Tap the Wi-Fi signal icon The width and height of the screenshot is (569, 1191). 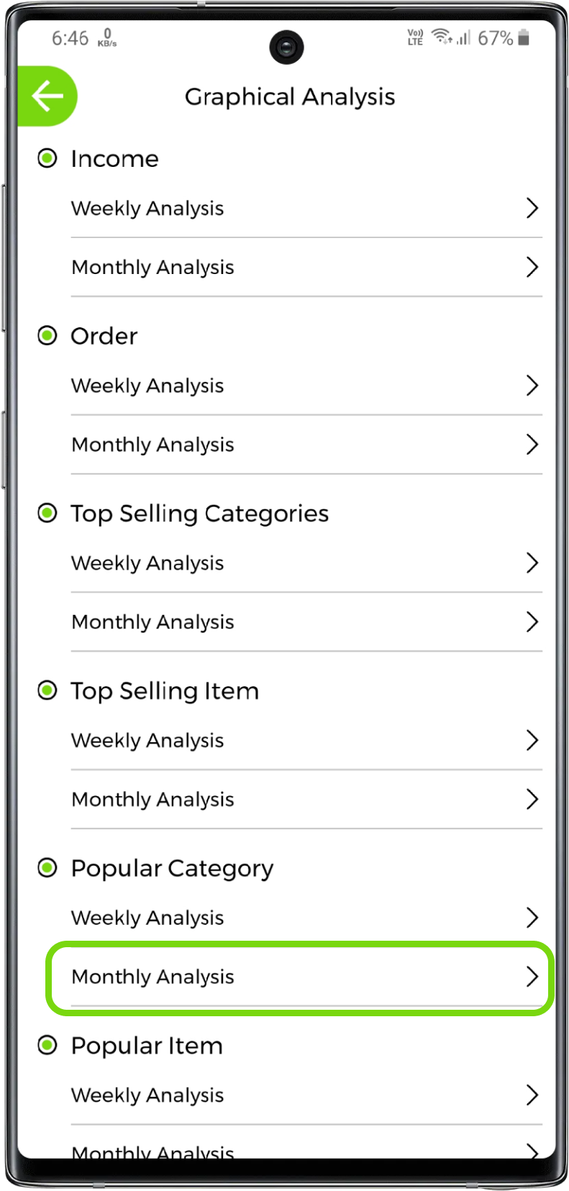pyautogui.click(x=441, y=37)
